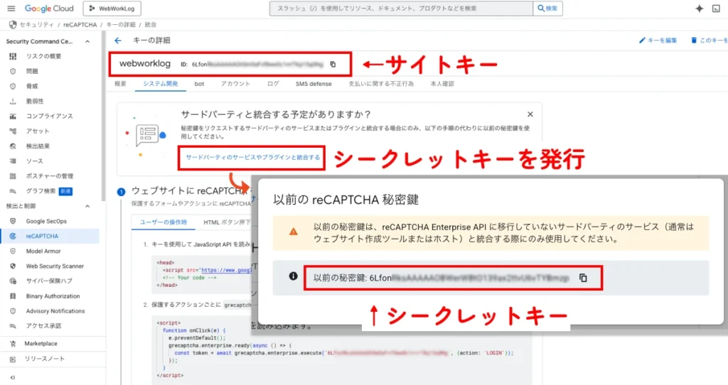This screenshot has width=728, height=385.
Task: Switch to the 概要 tab
Action: [x=120, y=84]
